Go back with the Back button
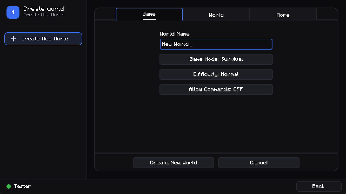The image size is (346, 194). point(319,186)
